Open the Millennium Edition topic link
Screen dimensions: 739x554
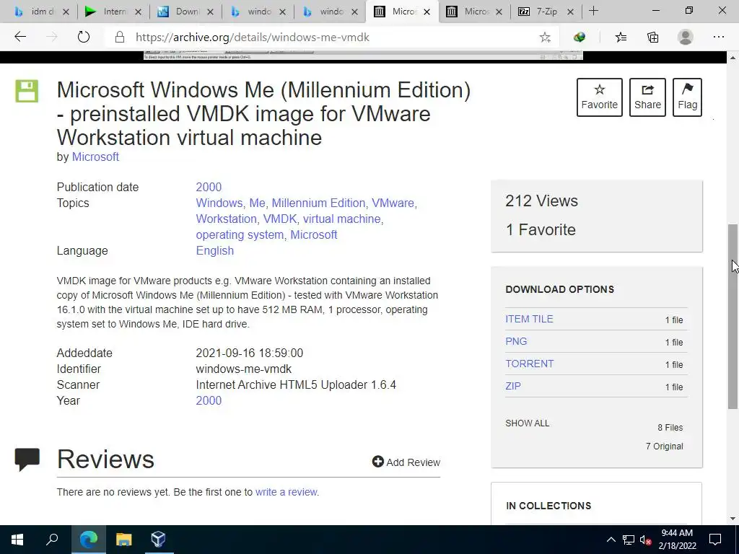click(x=318, y=203)
